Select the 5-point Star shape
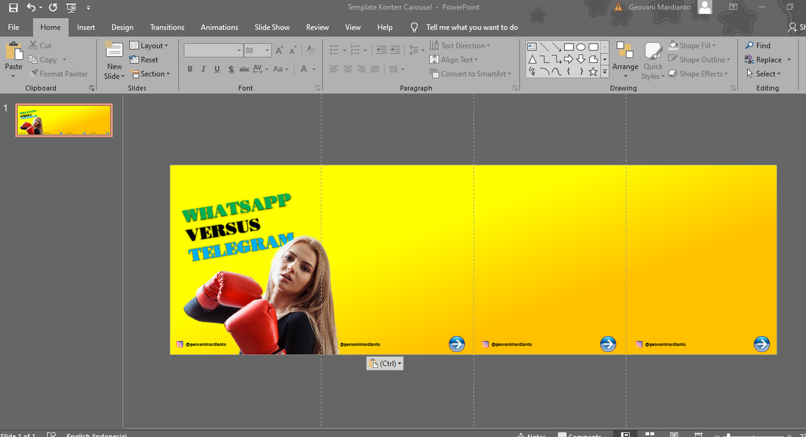806x437 pixels. point(593,72)
